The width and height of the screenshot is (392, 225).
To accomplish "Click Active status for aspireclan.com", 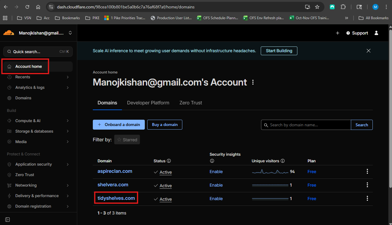I will [166, 172].
